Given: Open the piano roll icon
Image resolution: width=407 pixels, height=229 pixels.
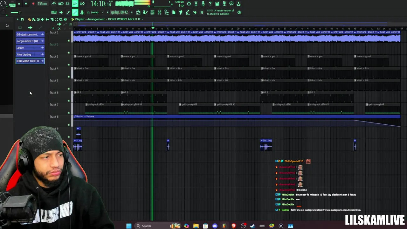Looking at the screenshot, I should point(145,12).
